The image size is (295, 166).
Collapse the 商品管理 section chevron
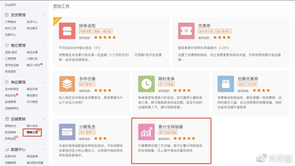click(x=44, y=82)
